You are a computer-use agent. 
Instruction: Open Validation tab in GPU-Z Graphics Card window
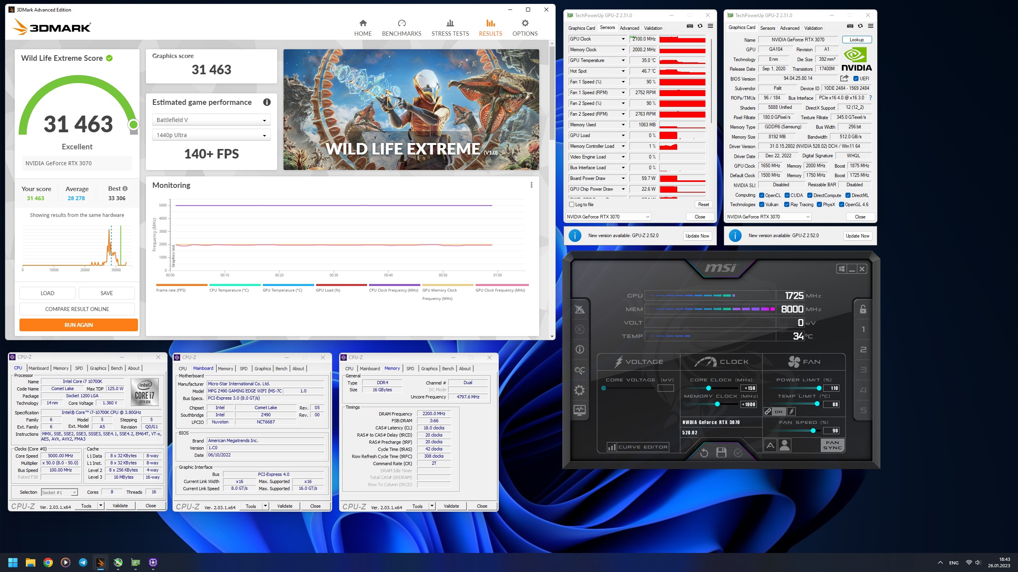[813, 28]
